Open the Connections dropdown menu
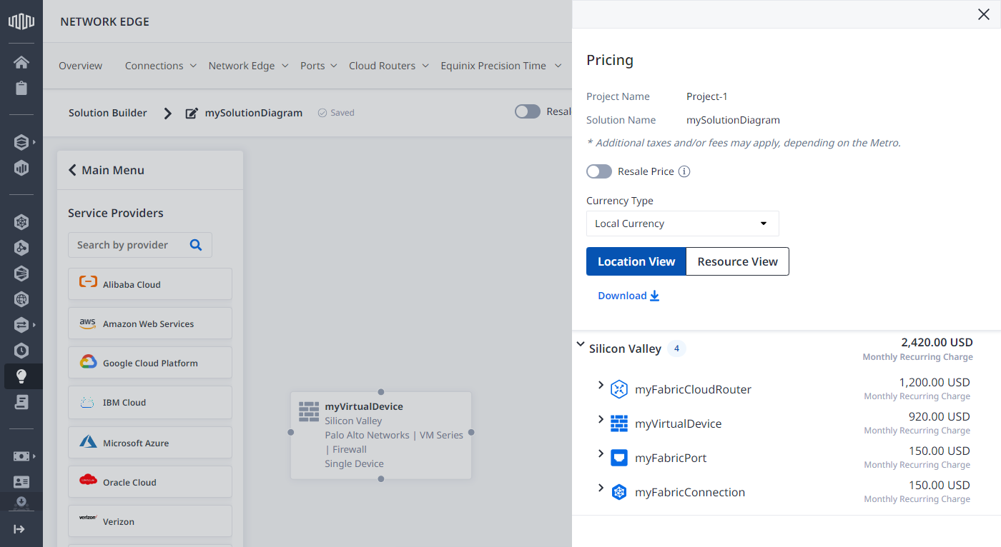 (161, 66)
